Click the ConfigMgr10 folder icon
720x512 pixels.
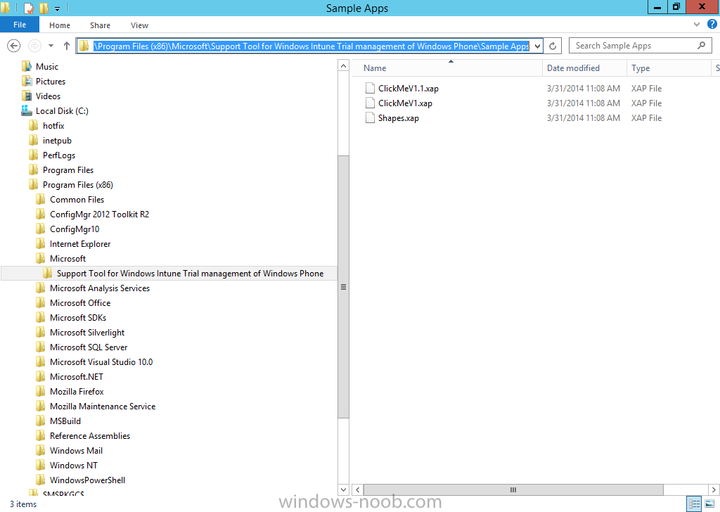point(40,229)
